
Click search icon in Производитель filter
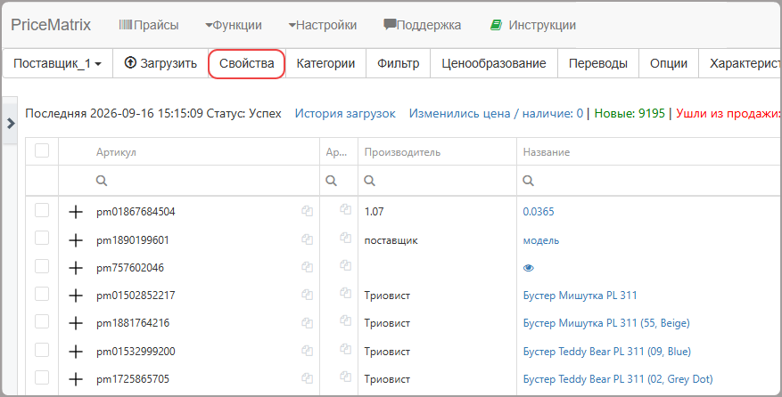point(369,181)
